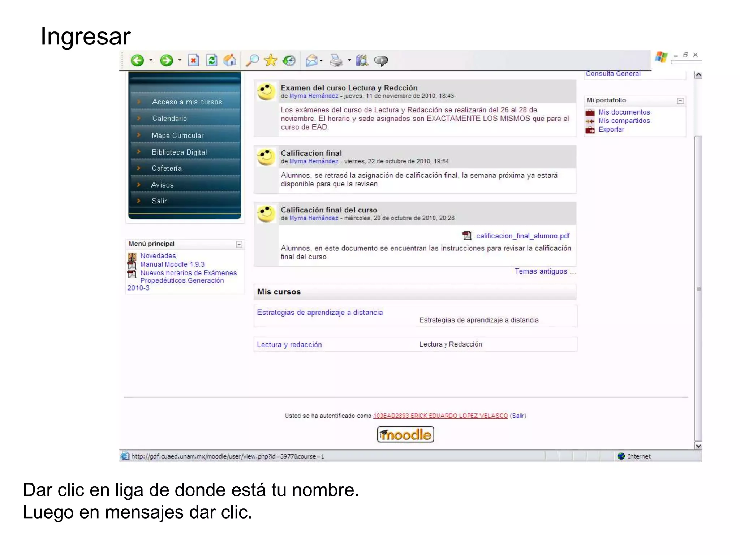
Task: Click the History clock icon
Action: (x=289, y=60)
